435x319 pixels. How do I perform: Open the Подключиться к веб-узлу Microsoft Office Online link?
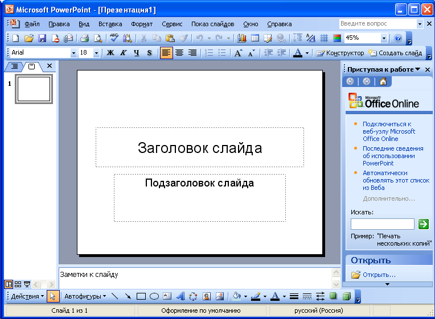pos(389,131)
